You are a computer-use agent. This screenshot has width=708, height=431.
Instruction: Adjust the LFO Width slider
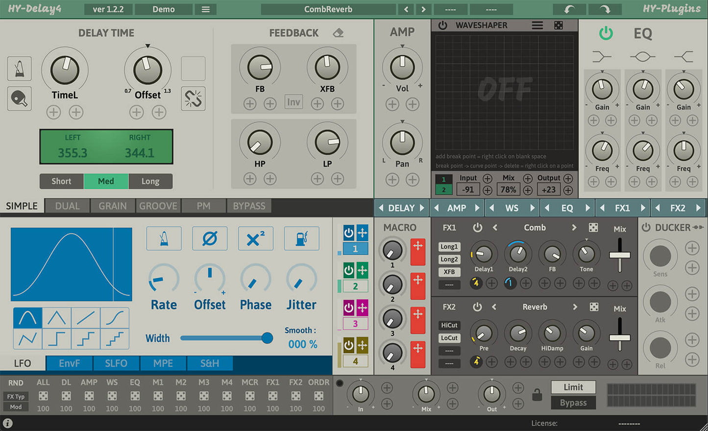226,338
